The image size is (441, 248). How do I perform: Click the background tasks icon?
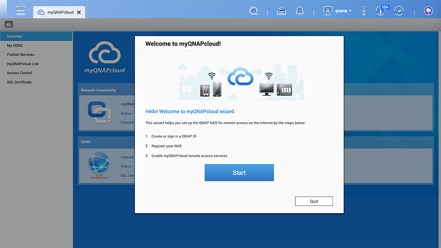click(x=281, y=10)
